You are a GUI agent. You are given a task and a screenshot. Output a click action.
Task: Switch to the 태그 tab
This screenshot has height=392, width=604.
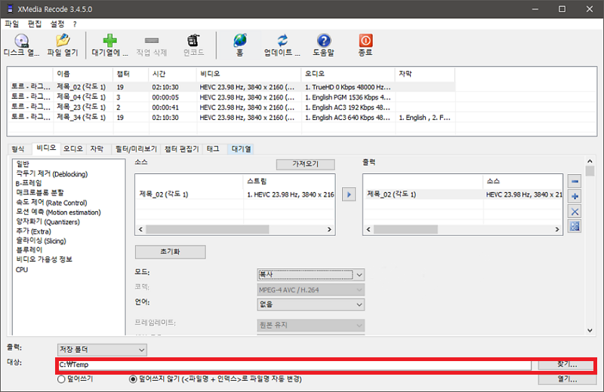click(x=213, y=149)
